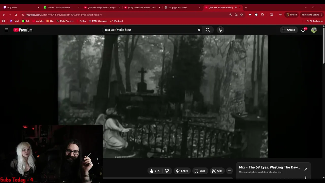
Task: Switch to The Rolling Stones tab
Action: [x=142, y=8]
